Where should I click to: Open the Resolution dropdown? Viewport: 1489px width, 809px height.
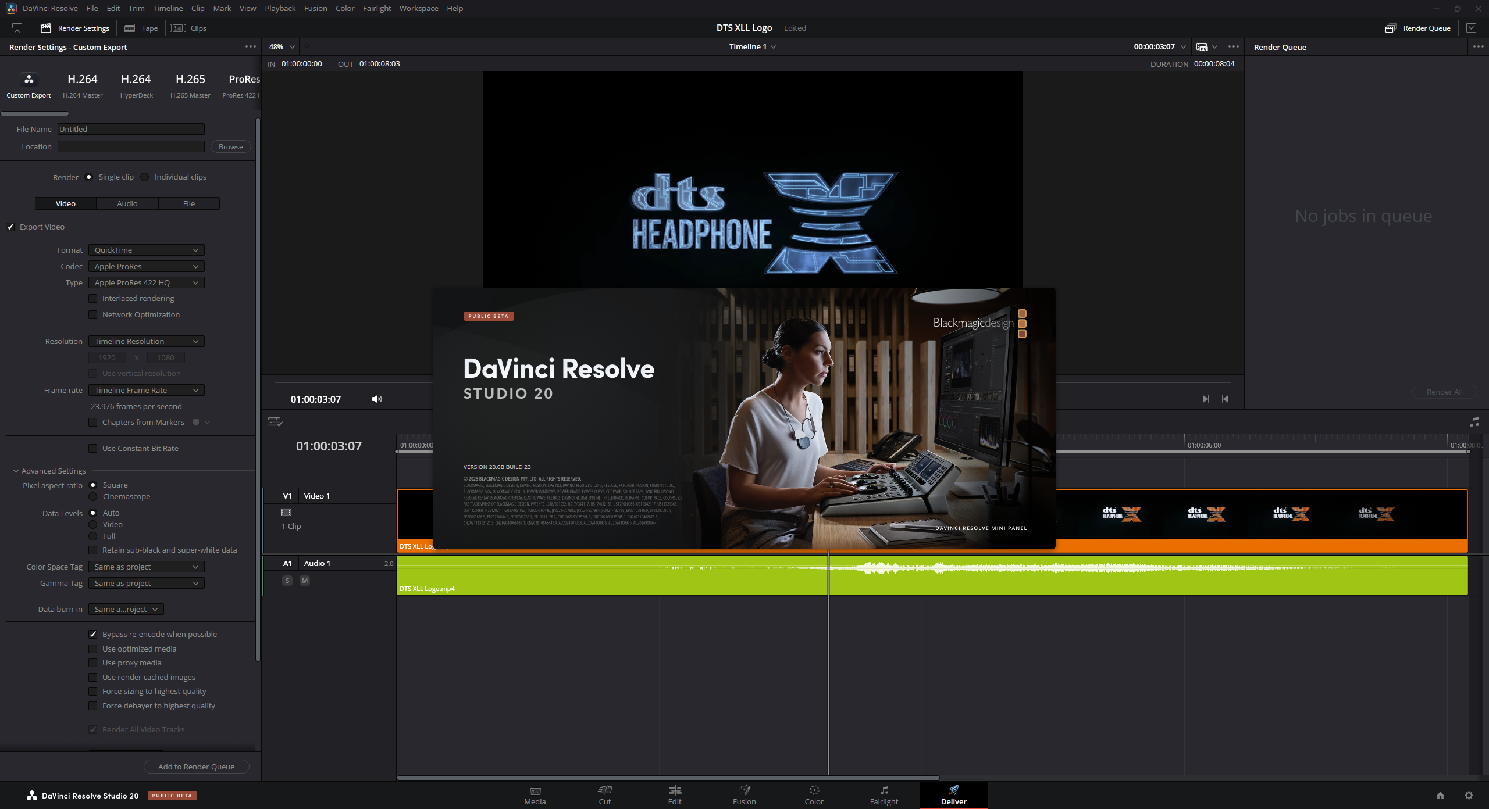click(x=146, y=341)
